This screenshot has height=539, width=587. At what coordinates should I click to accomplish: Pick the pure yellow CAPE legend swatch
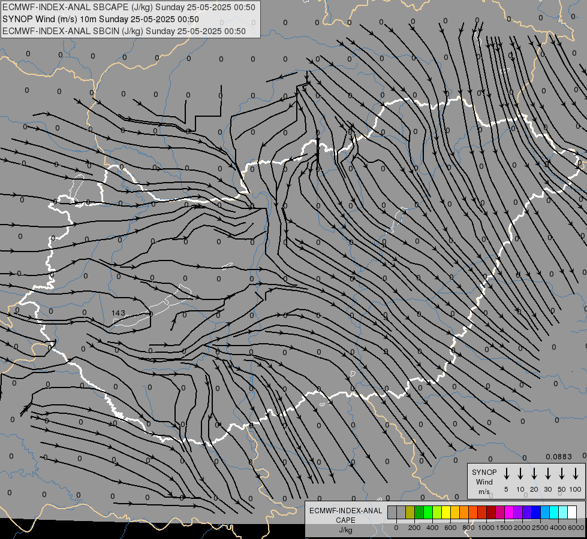[x=446, y=512]
